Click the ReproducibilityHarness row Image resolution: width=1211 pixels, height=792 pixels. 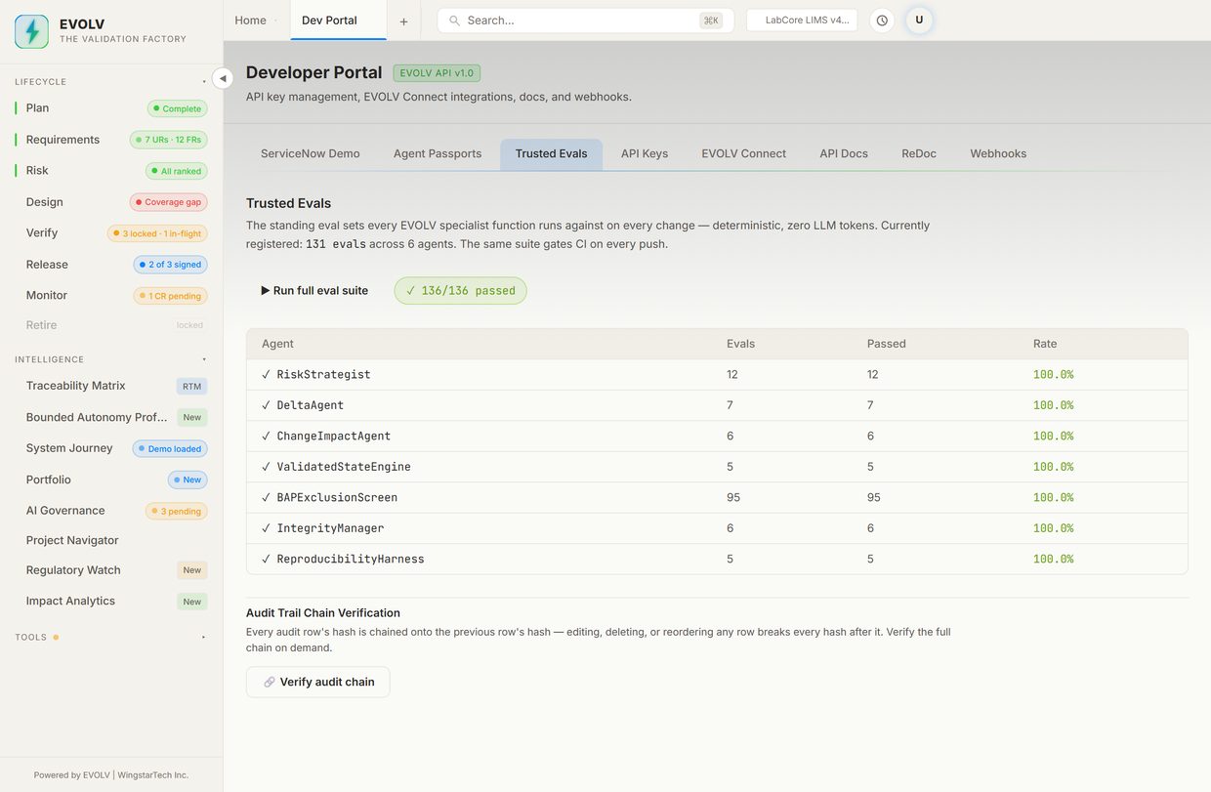[x=717, y=560]
